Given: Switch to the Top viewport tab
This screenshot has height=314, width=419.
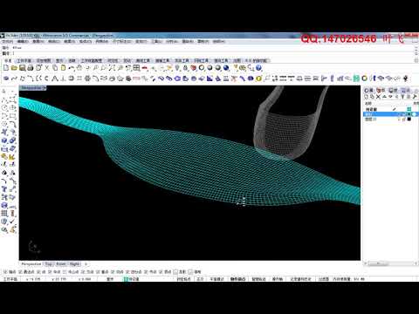Looking at the screenshot, I should [49, 264].
